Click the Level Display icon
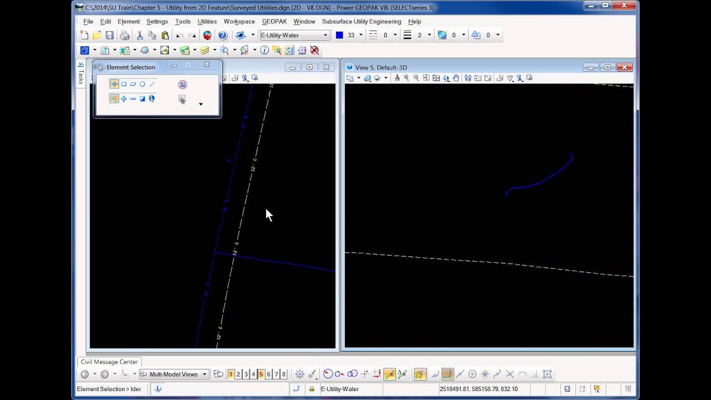Screen dimensions: 711x400 (x=205, y=50)
